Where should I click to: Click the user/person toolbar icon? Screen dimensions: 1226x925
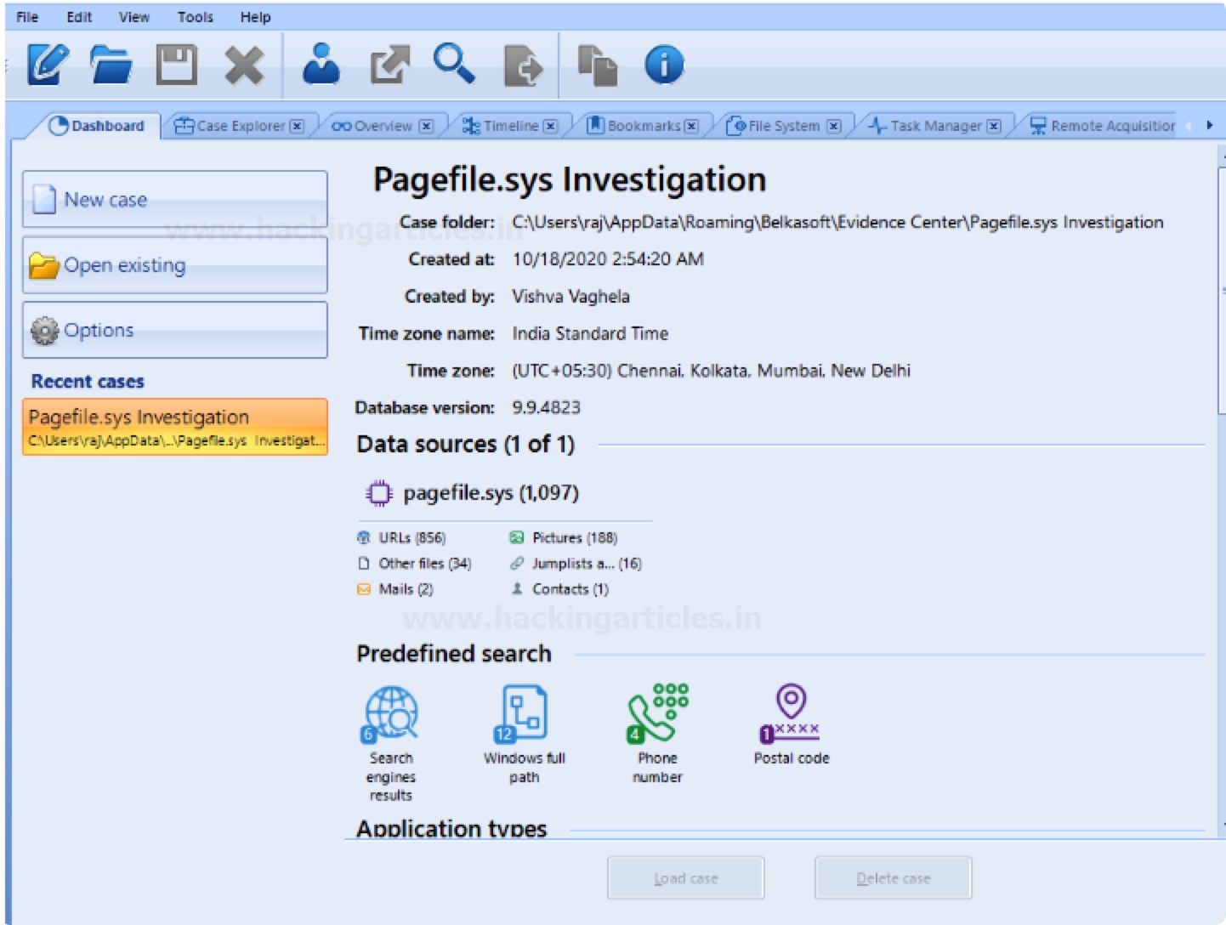click(x=321, y=64)
